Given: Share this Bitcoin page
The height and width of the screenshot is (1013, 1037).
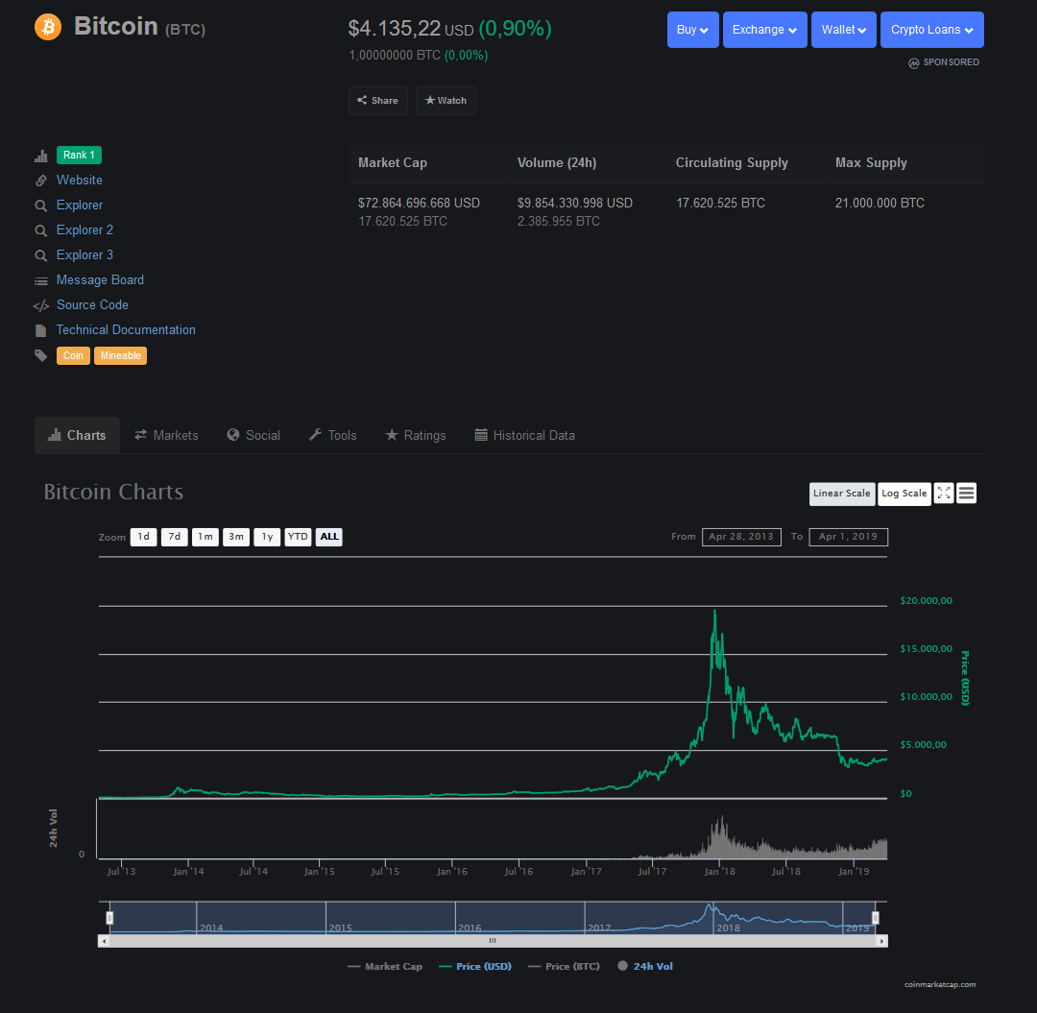Looking at the screenshot, I should [x=378, y=101].
